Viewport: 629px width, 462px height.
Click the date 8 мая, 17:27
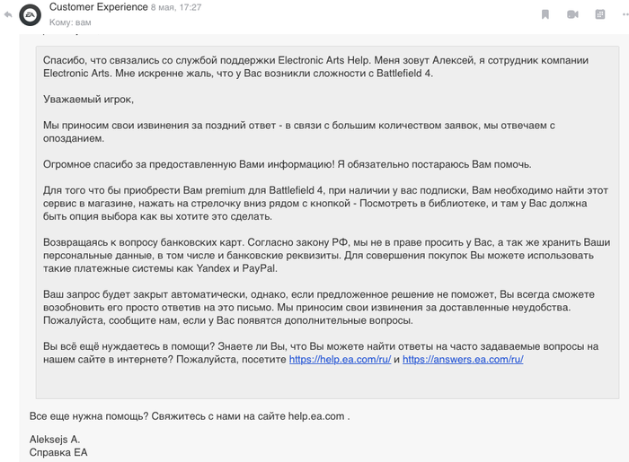pos(177,7)
